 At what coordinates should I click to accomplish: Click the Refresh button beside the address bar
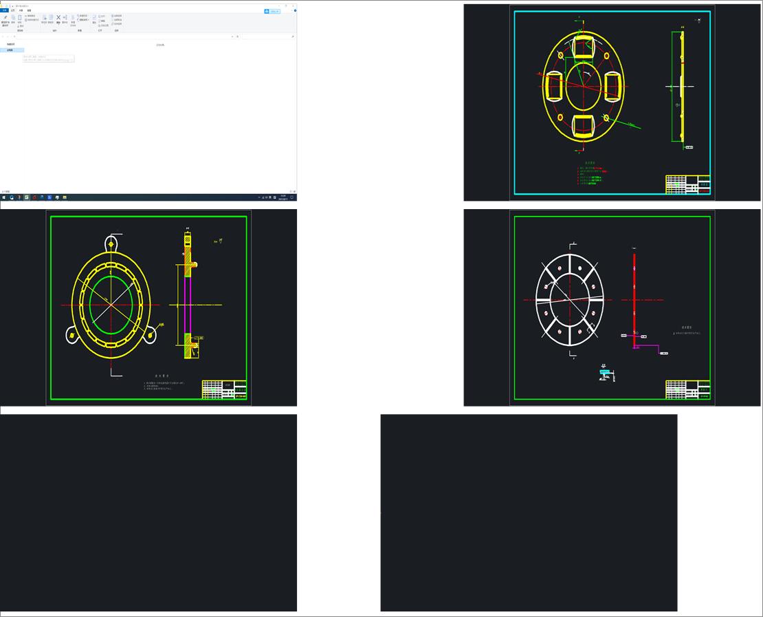tap(237, 36)
